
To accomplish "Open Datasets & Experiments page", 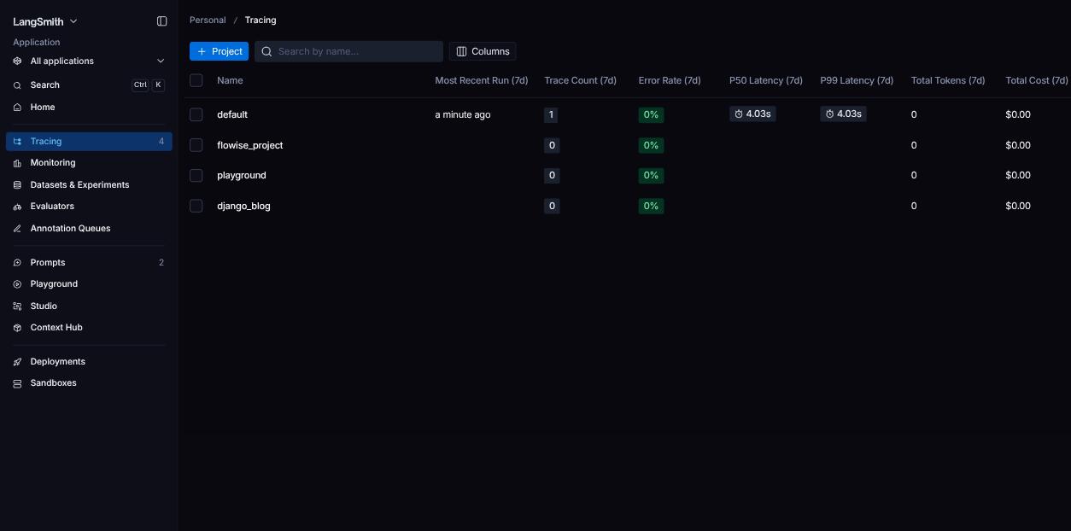I will click(x=89, y=185).
